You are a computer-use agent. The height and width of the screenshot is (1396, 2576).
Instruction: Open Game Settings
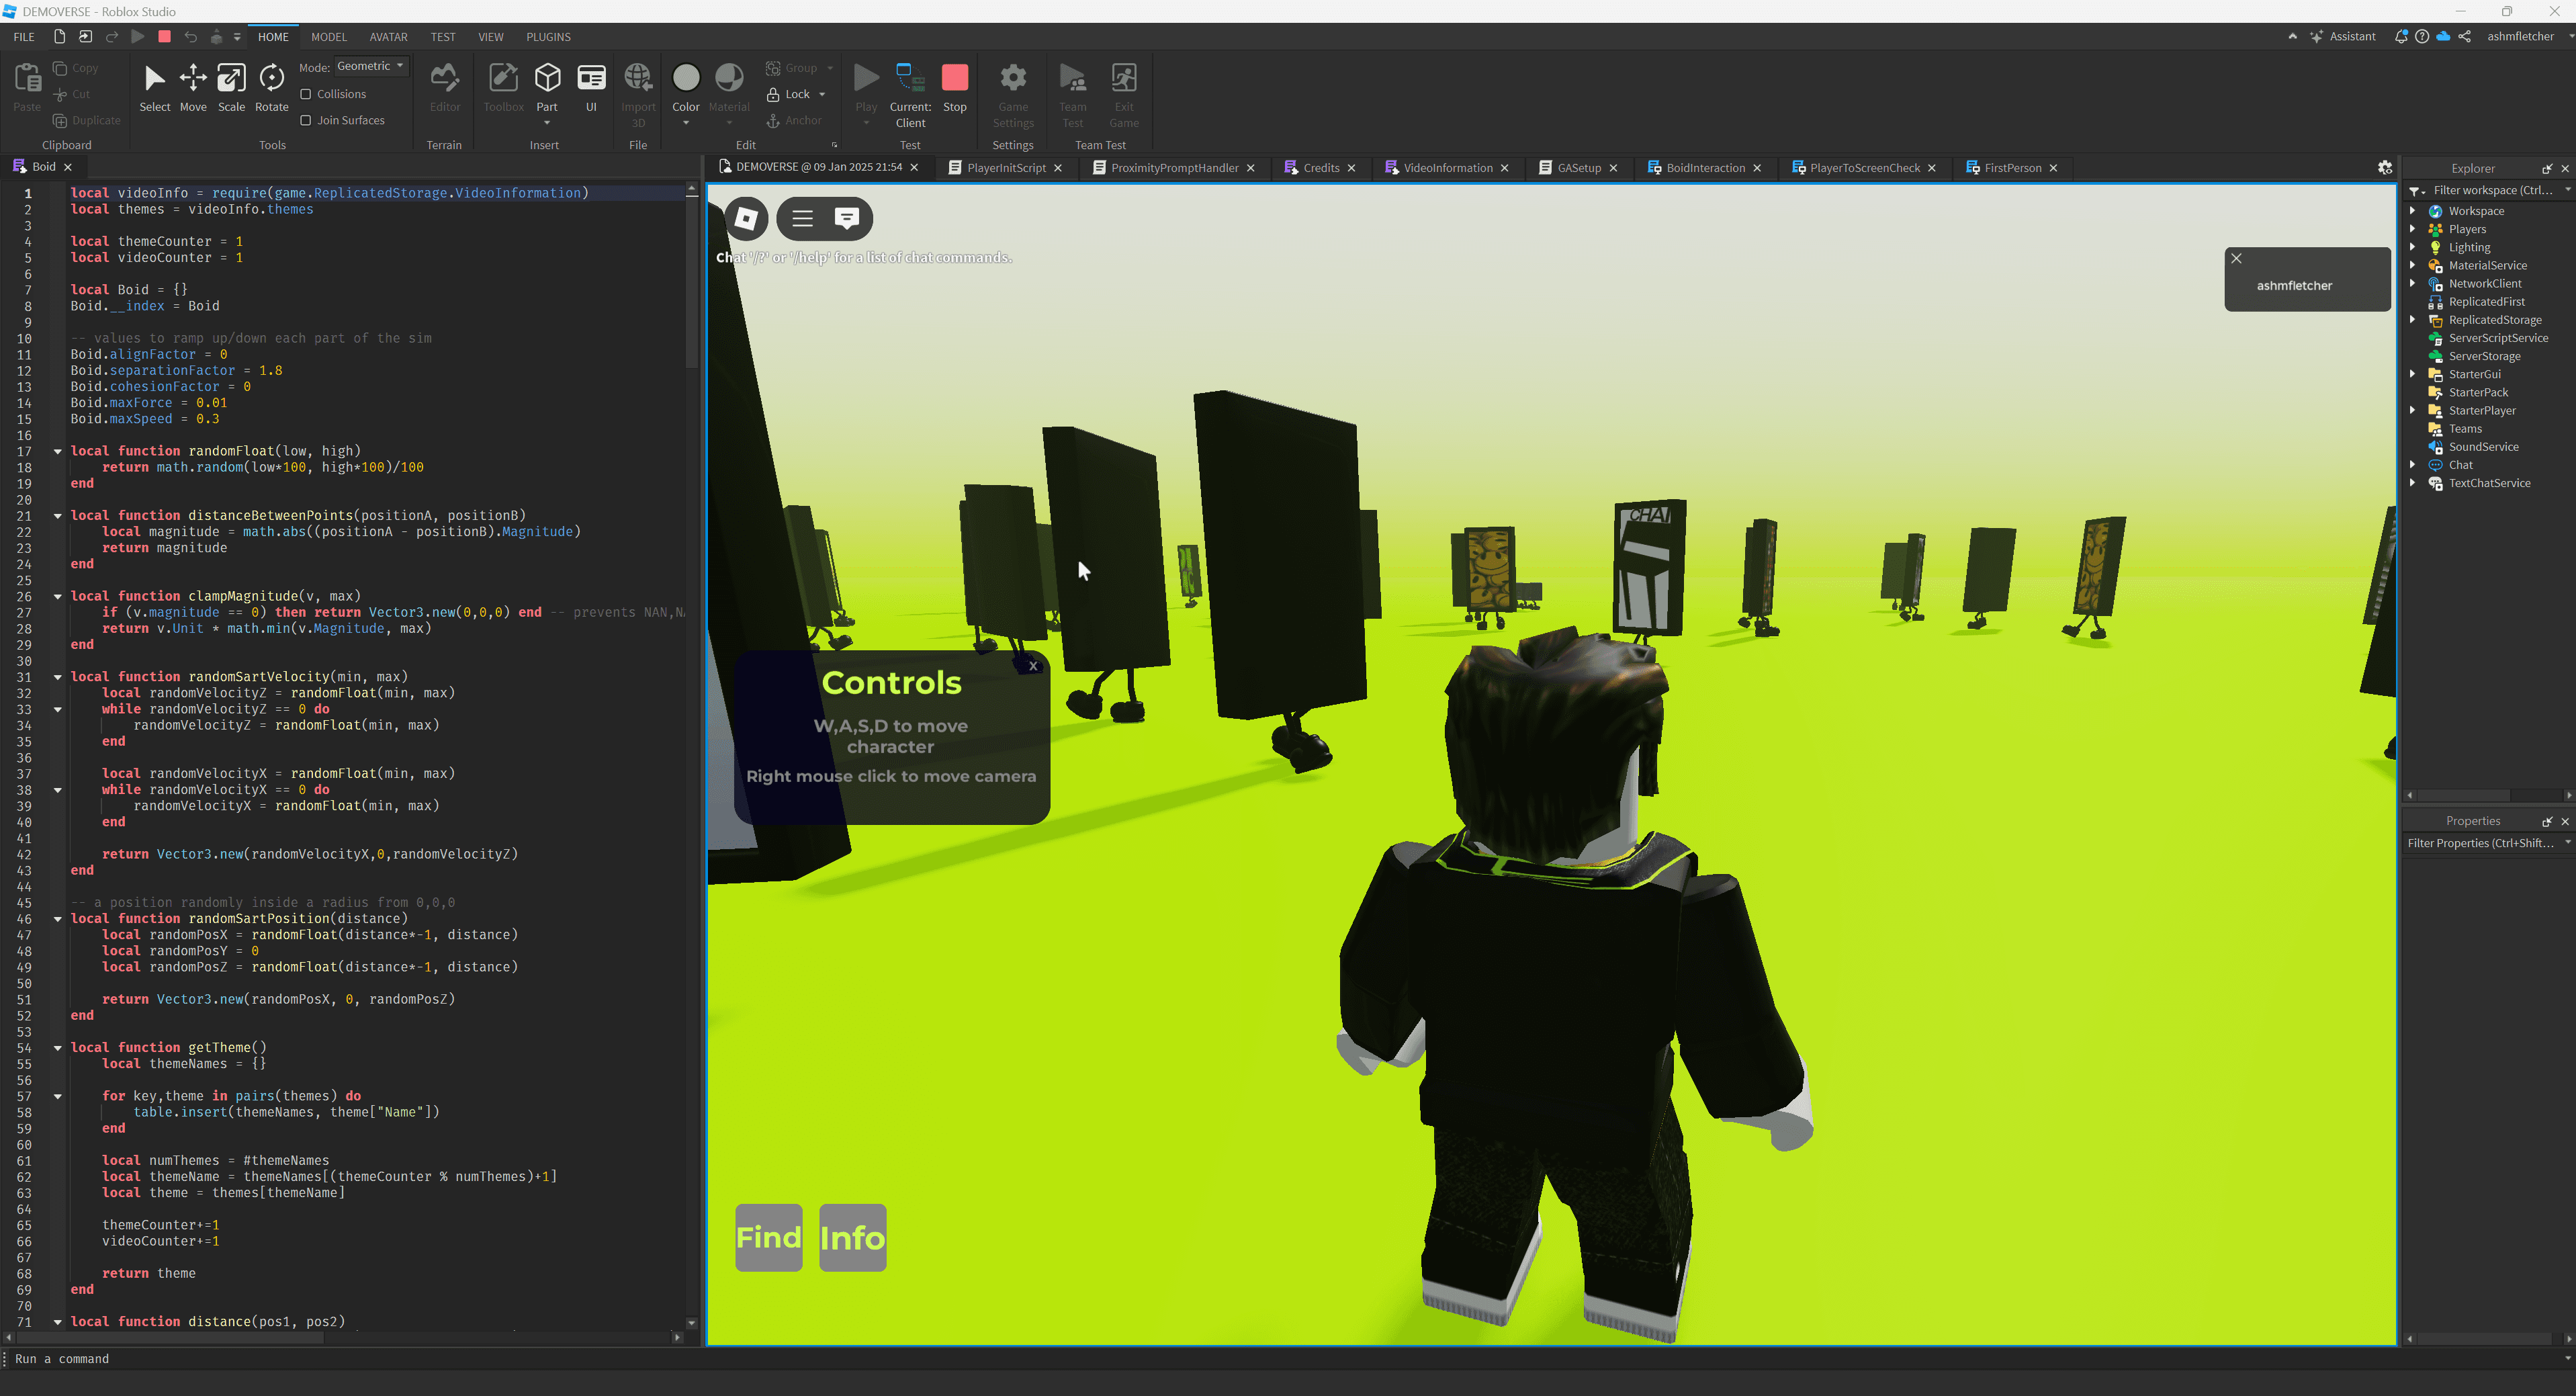1013,95
